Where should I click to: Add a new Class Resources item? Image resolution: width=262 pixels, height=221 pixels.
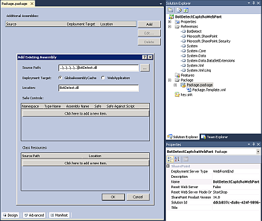tap(85, 163)
